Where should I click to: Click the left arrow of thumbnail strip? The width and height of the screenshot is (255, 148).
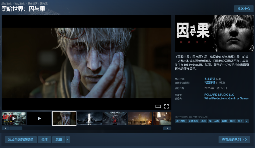6,128
